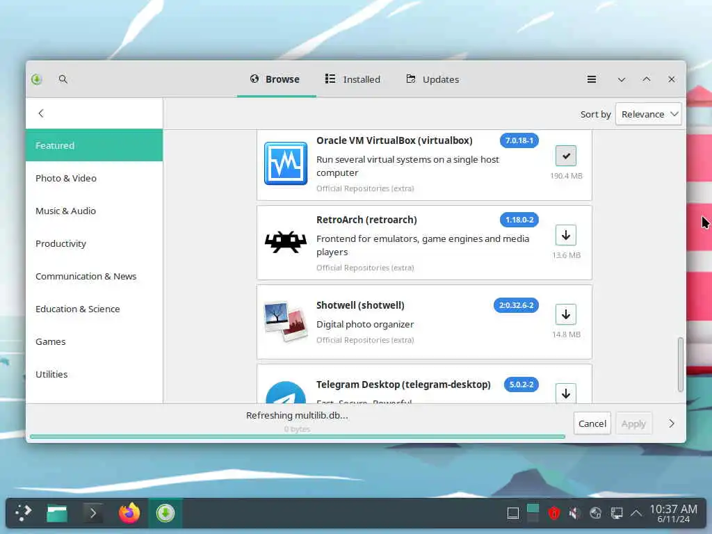
Task: Click the Telegram Desktop app icon
Action: [286, 393]
